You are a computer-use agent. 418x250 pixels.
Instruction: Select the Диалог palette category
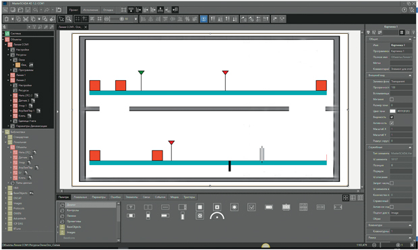[x=87, y=205]
